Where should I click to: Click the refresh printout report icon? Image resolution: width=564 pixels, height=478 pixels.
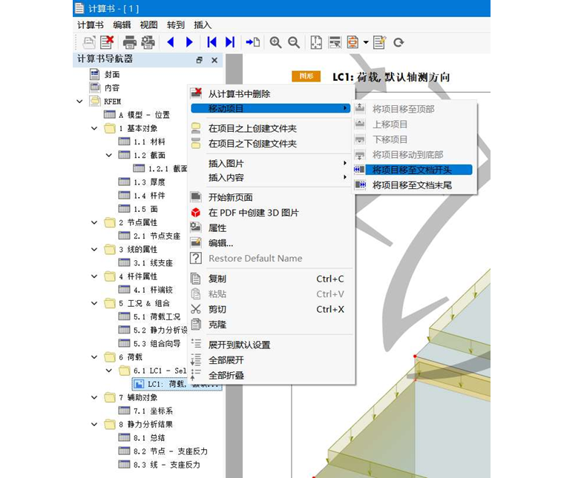point(399,42)
